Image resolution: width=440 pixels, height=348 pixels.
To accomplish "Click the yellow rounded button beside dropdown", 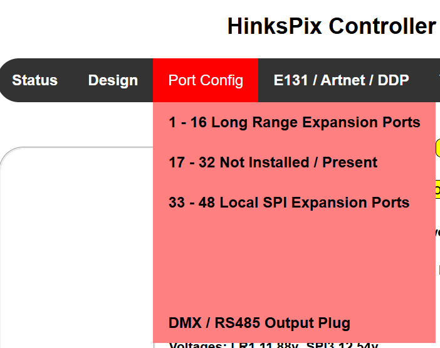I will (437, 147).
